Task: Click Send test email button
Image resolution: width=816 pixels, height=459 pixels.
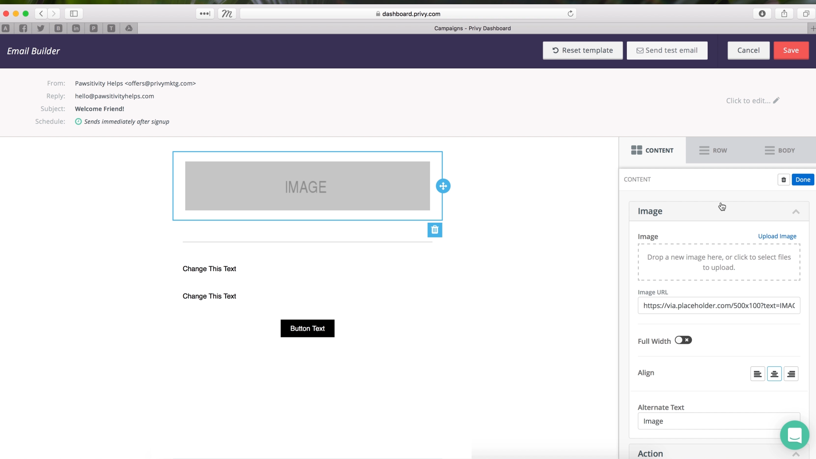Action: click(667, 51)
